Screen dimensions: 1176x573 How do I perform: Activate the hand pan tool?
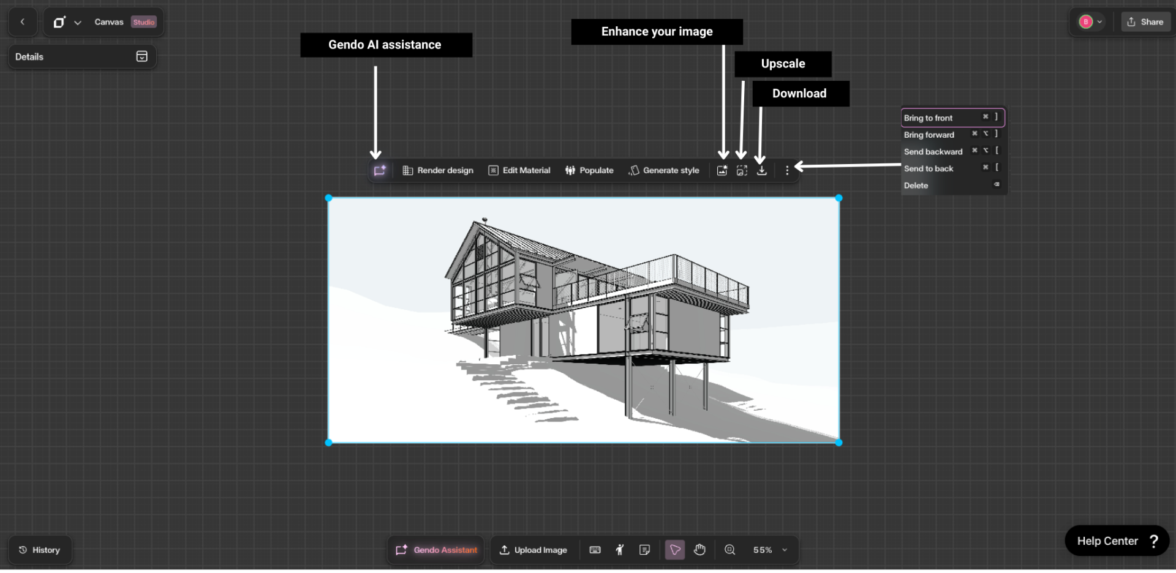699,550
